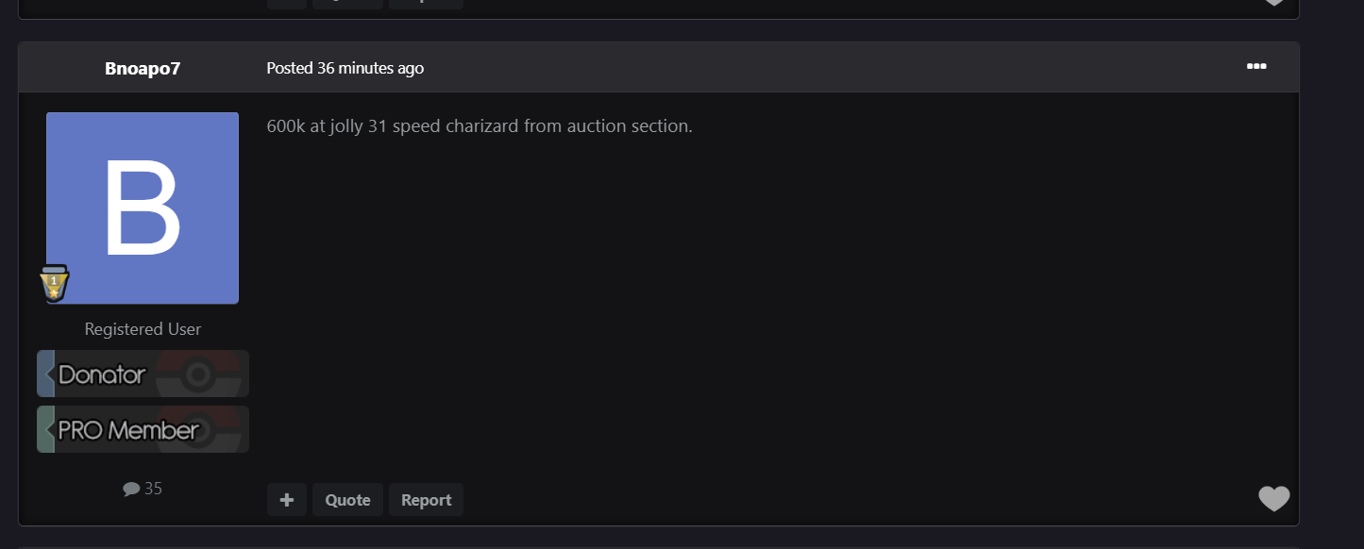The width and height of the screenshot is (1364, 549).
Task: Click the "Registered User" group label
Action: point(143,329)
